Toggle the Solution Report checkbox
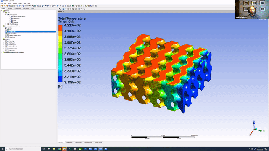 (6, 49)
